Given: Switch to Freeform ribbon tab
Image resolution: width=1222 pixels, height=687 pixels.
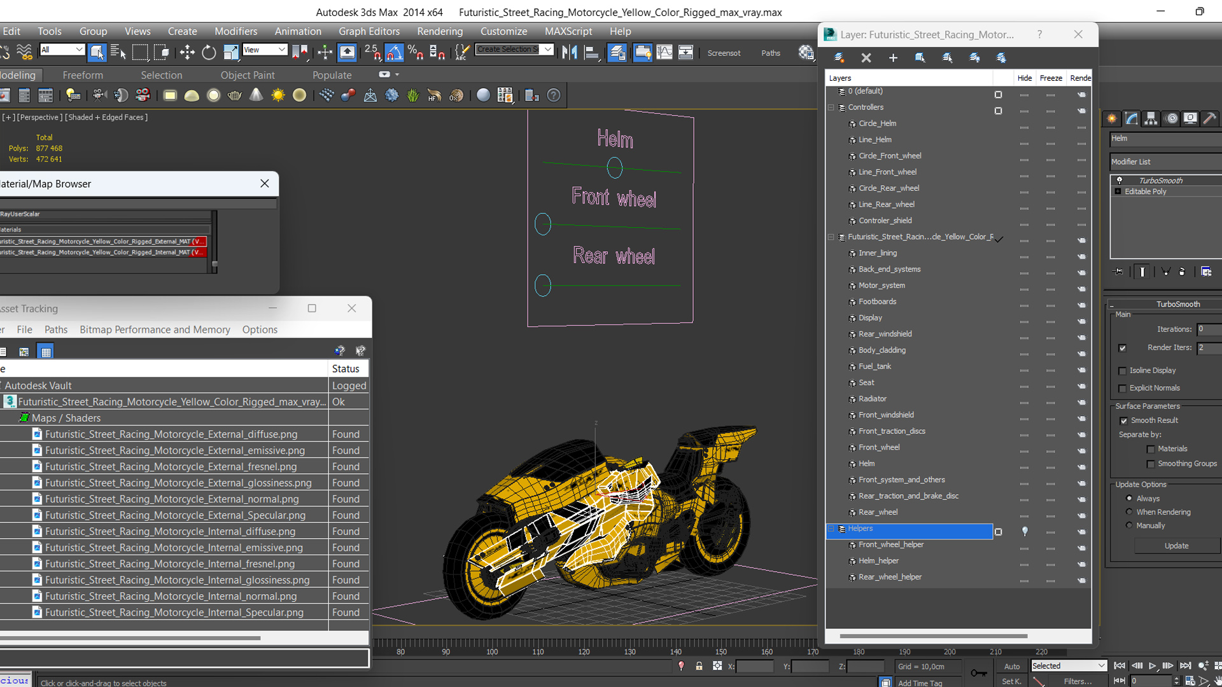Looking at the screenshot, I should pyautogui.click(x=83, y=75).
